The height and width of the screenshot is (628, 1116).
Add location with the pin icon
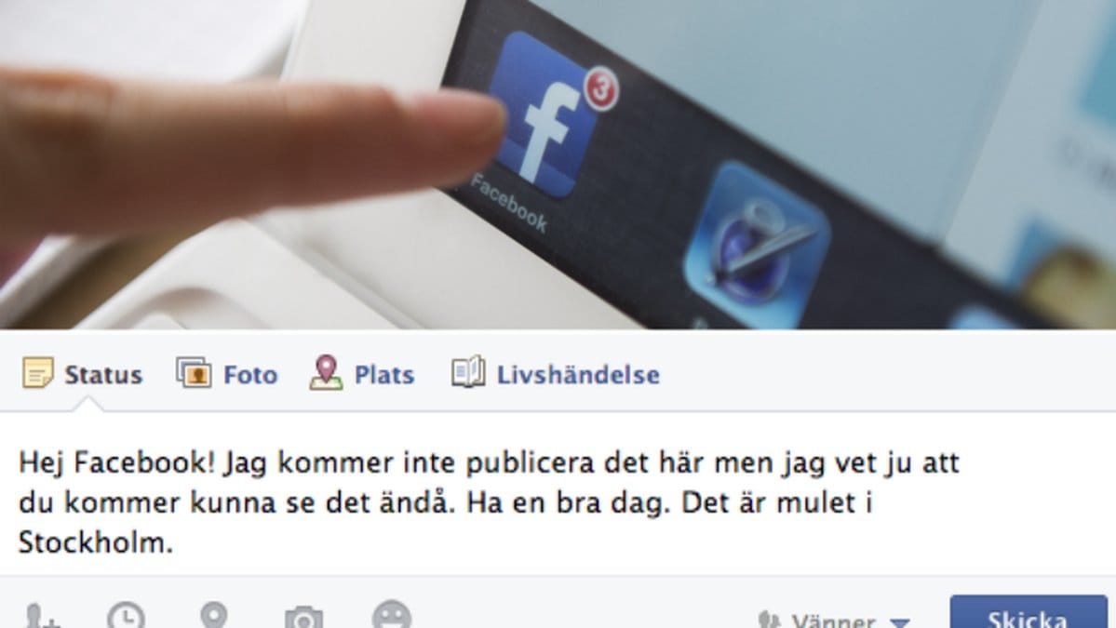click(x=213, y=616)
